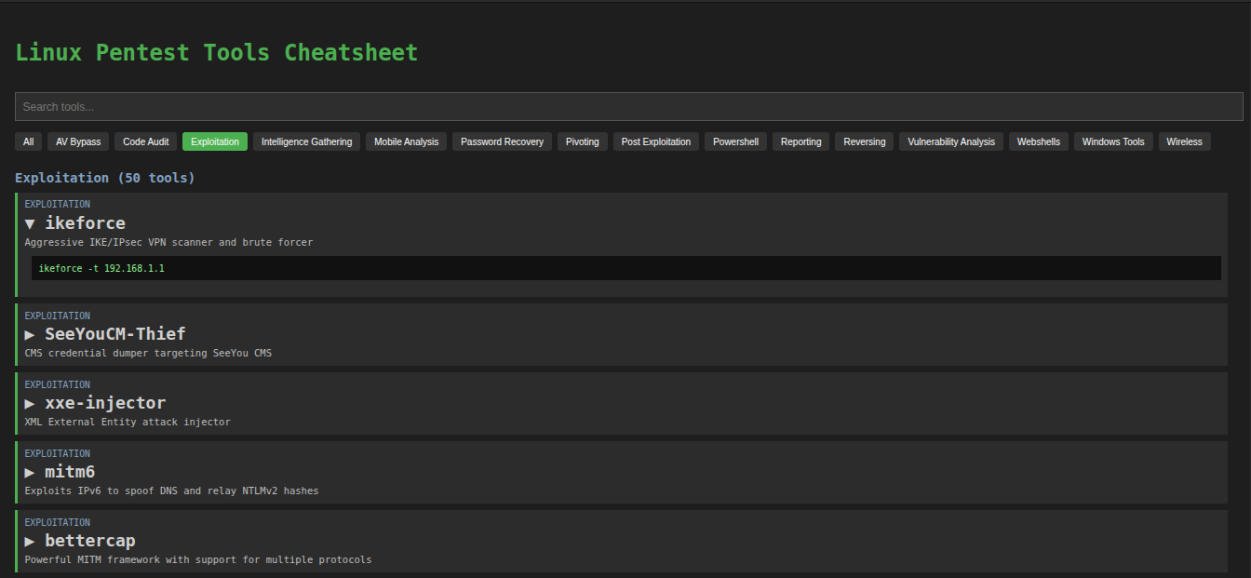Open Post Exploitation tool list

coord(655,141)
